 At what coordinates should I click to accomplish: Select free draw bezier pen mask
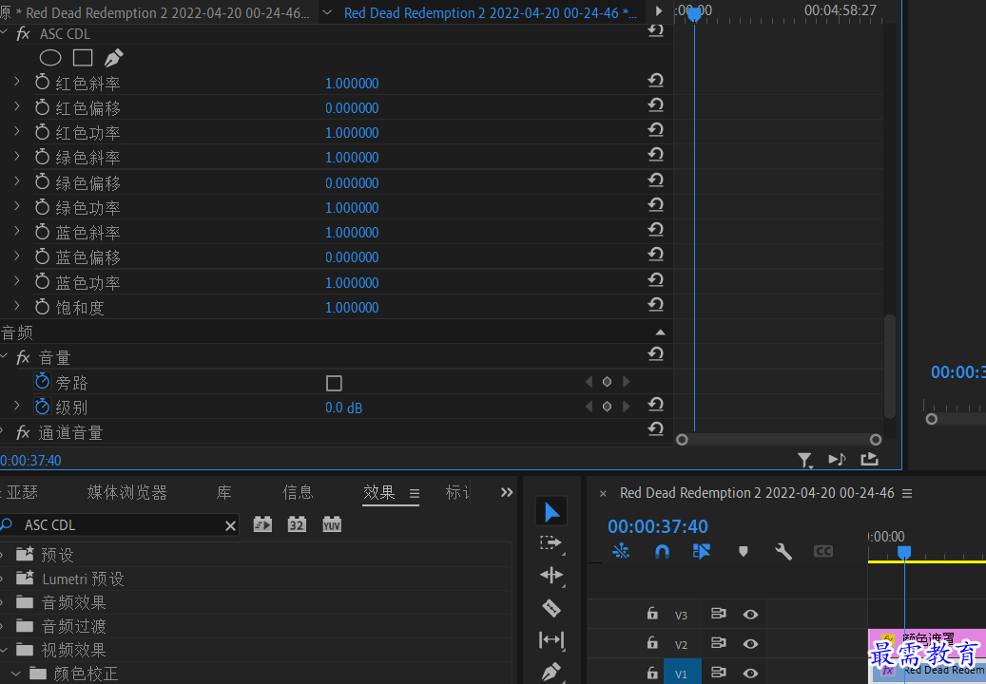pyautogui.click(x=113, y=58)
